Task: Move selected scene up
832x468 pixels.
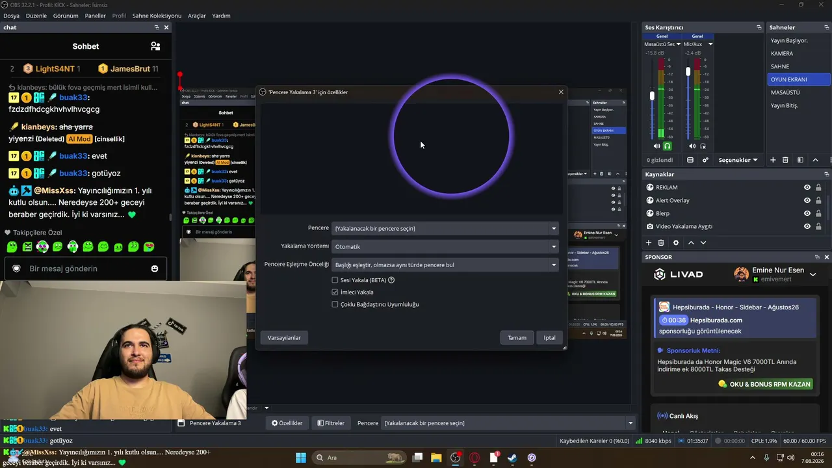Action: (815, 160)
